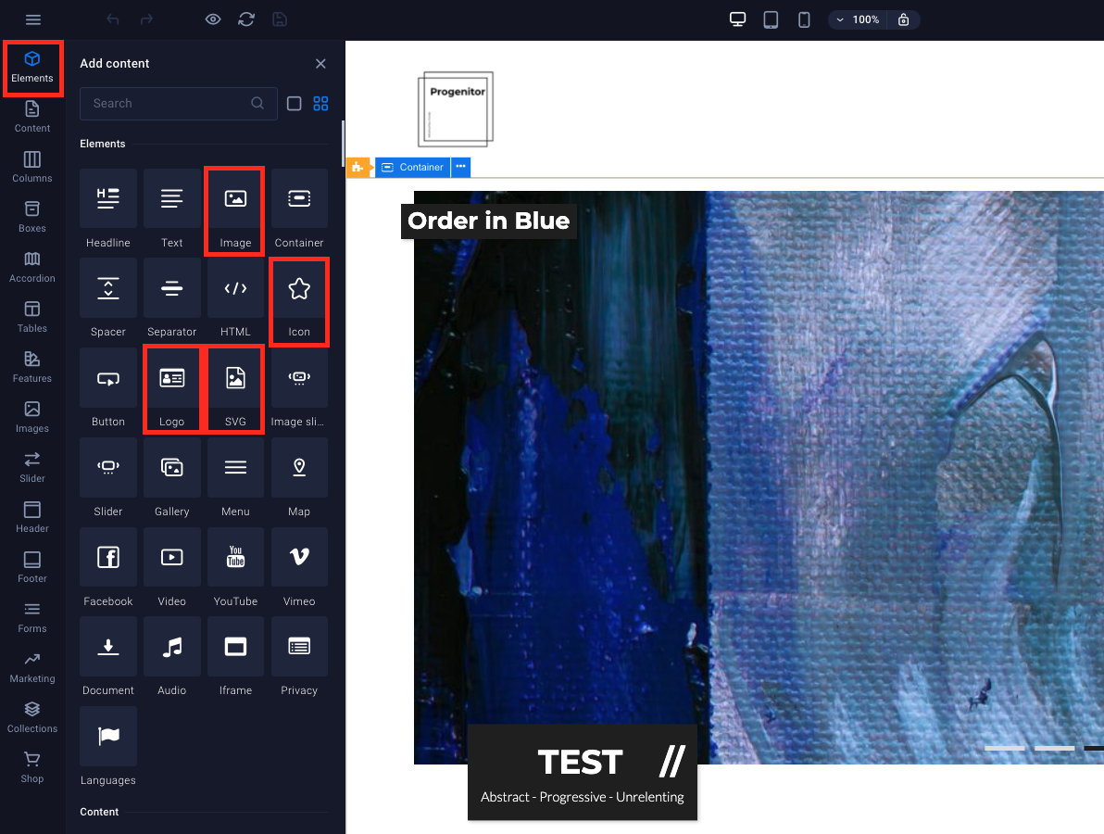The height and width of the screenshot is (834, 1104).
Task: Click the third slider position indicator
Action: [x=1097, y=748]
